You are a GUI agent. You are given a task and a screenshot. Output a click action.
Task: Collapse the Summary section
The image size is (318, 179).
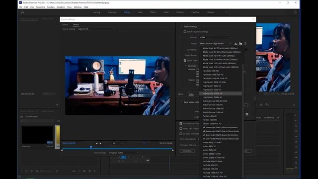pyautogui.click(x=185, y=66)
